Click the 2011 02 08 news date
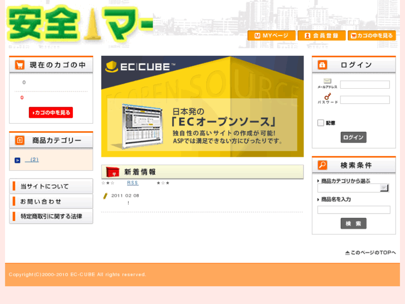This screenshot has height=304, width=405. click(x=125, y=196)
